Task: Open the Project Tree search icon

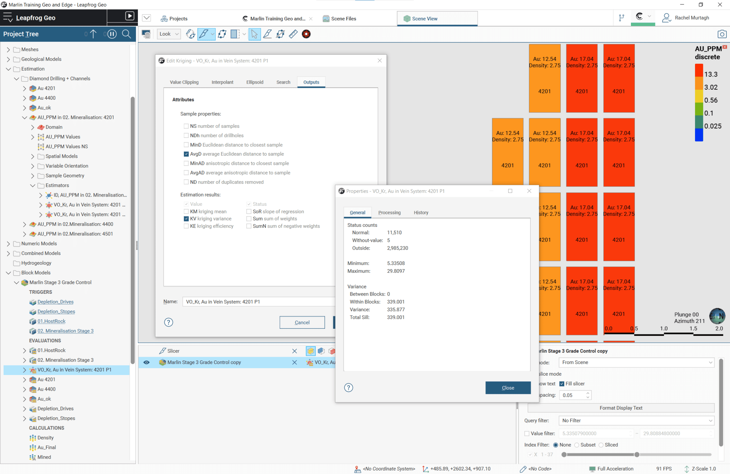Action: (127, 34)
